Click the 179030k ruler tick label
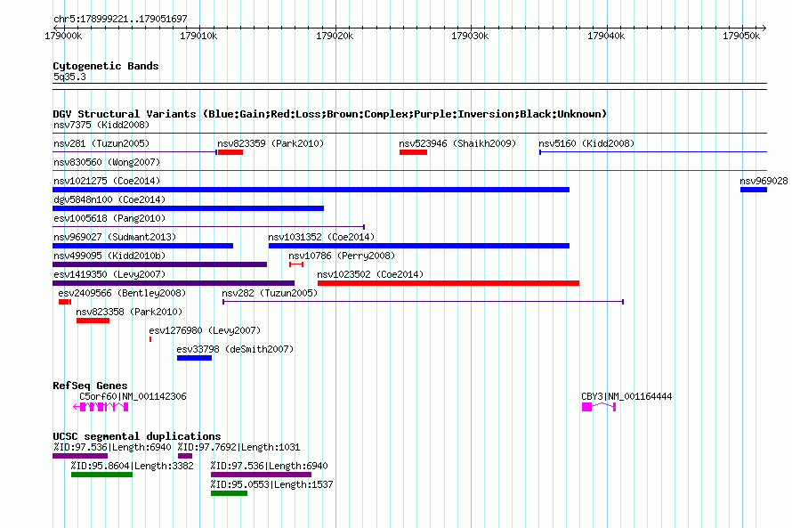This screenshot has height=528, width=792. click(470, 36)
